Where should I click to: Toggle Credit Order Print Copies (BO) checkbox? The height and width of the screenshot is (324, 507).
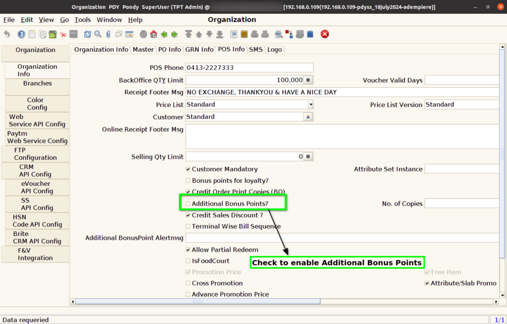tap(188, 192)
